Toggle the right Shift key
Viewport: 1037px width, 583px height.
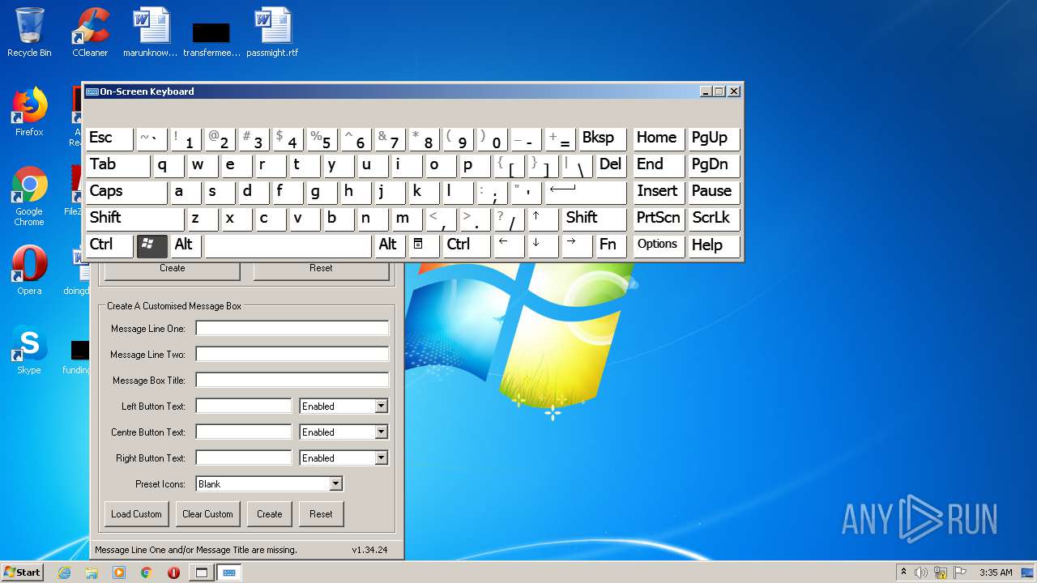[594, 219]
